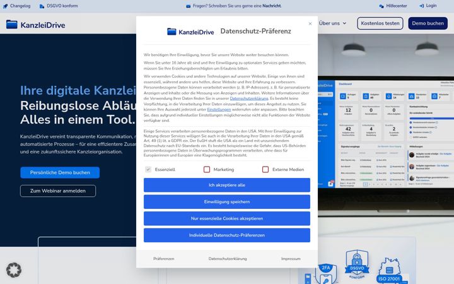Open the Changelog link

pyautogui.click(x=20, y=6)
